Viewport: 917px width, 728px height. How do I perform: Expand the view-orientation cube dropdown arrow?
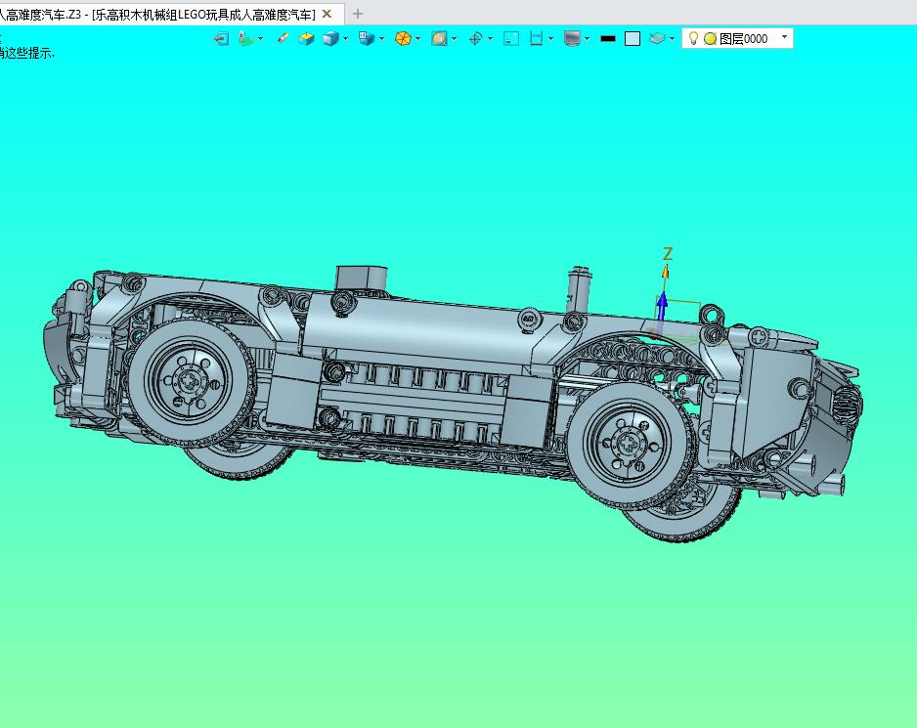[x=382, y=38]
